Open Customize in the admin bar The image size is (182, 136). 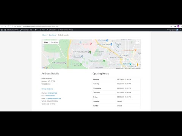24,30
